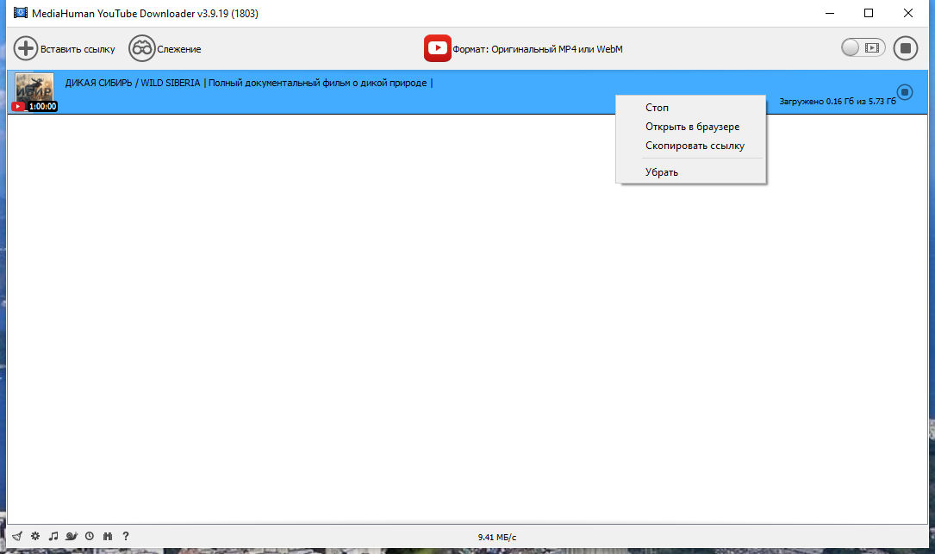935x554 pixels.
Task: Stop the Wild Siberia download via row icon
Action: [904, 91]
